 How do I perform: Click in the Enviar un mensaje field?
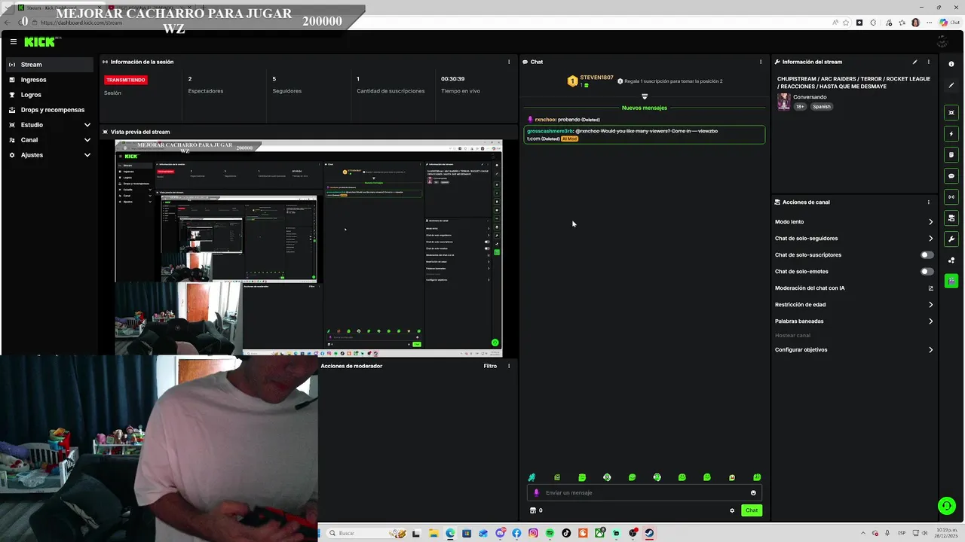tap(645, 493)
